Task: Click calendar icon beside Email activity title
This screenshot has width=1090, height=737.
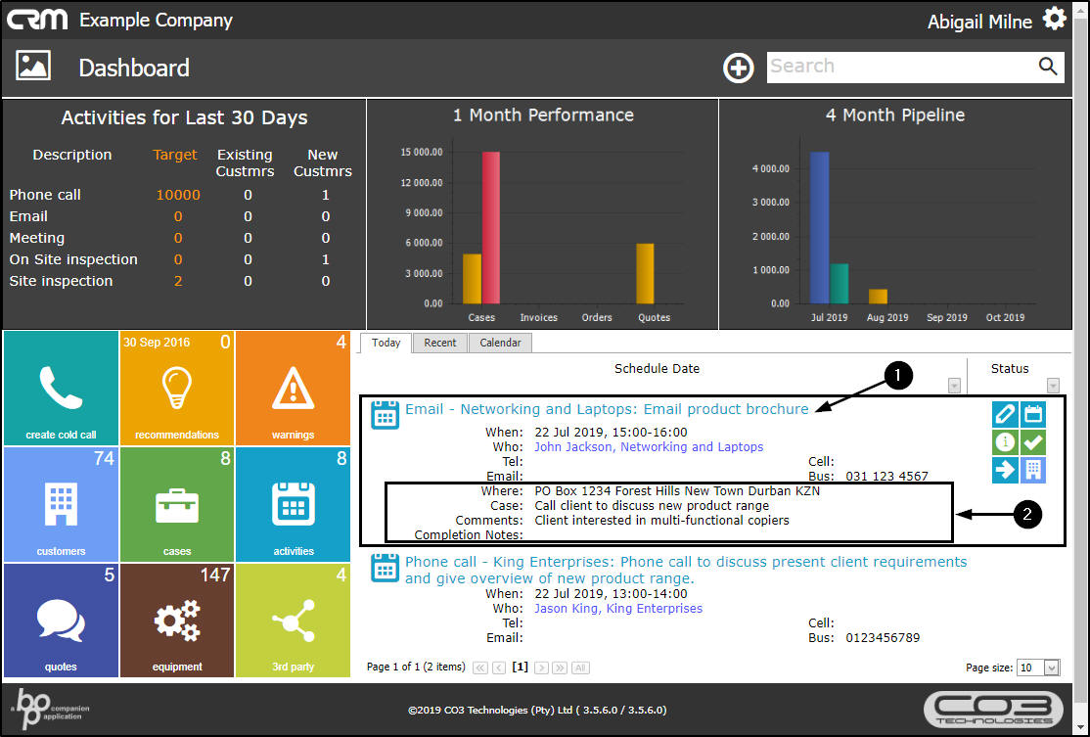Action: point(385,415)
